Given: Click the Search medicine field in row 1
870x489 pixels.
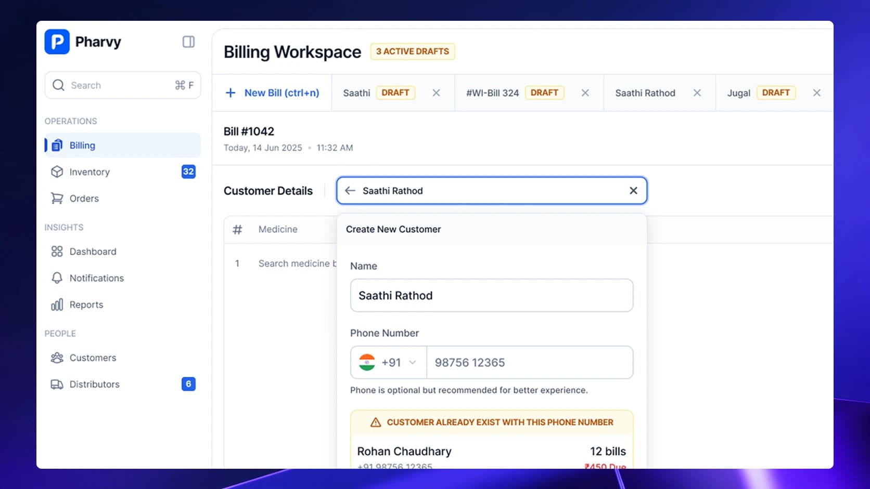Looking at the screenshot, I should [297, 263].
